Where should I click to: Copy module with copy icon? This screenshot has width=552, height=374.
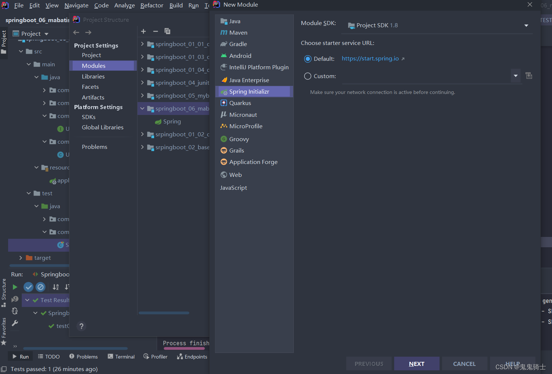[167, 31]
